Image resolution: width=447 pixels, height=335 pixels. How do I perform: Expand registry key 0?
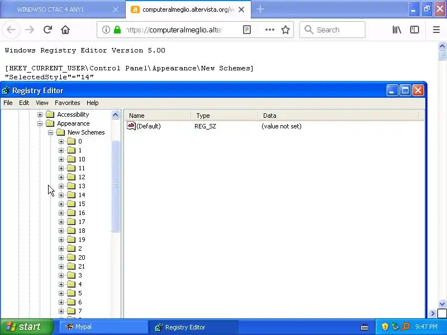click(x=61, y=141)
